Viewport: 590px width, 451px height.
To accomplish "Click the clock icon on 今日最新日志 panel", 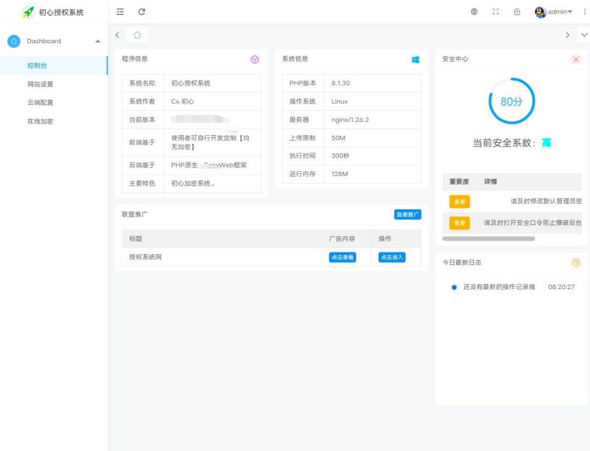I will point(576,262).
